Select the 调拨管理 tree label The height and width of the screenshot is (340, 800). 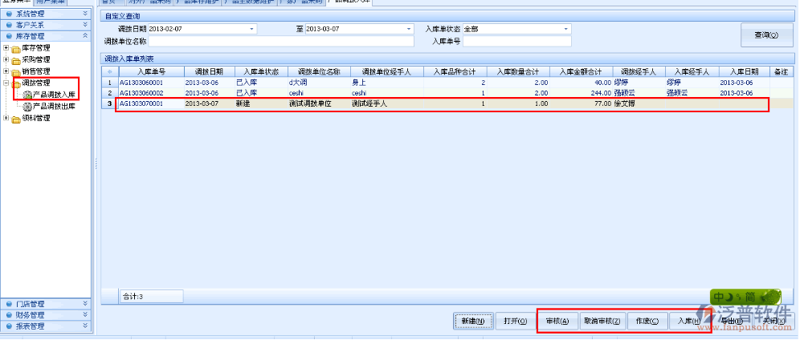coord(36,83)
